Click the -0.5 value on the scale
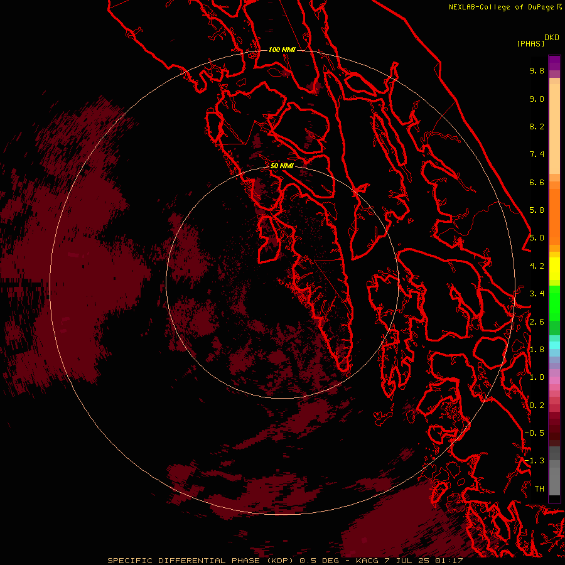 tap(534, 433)
